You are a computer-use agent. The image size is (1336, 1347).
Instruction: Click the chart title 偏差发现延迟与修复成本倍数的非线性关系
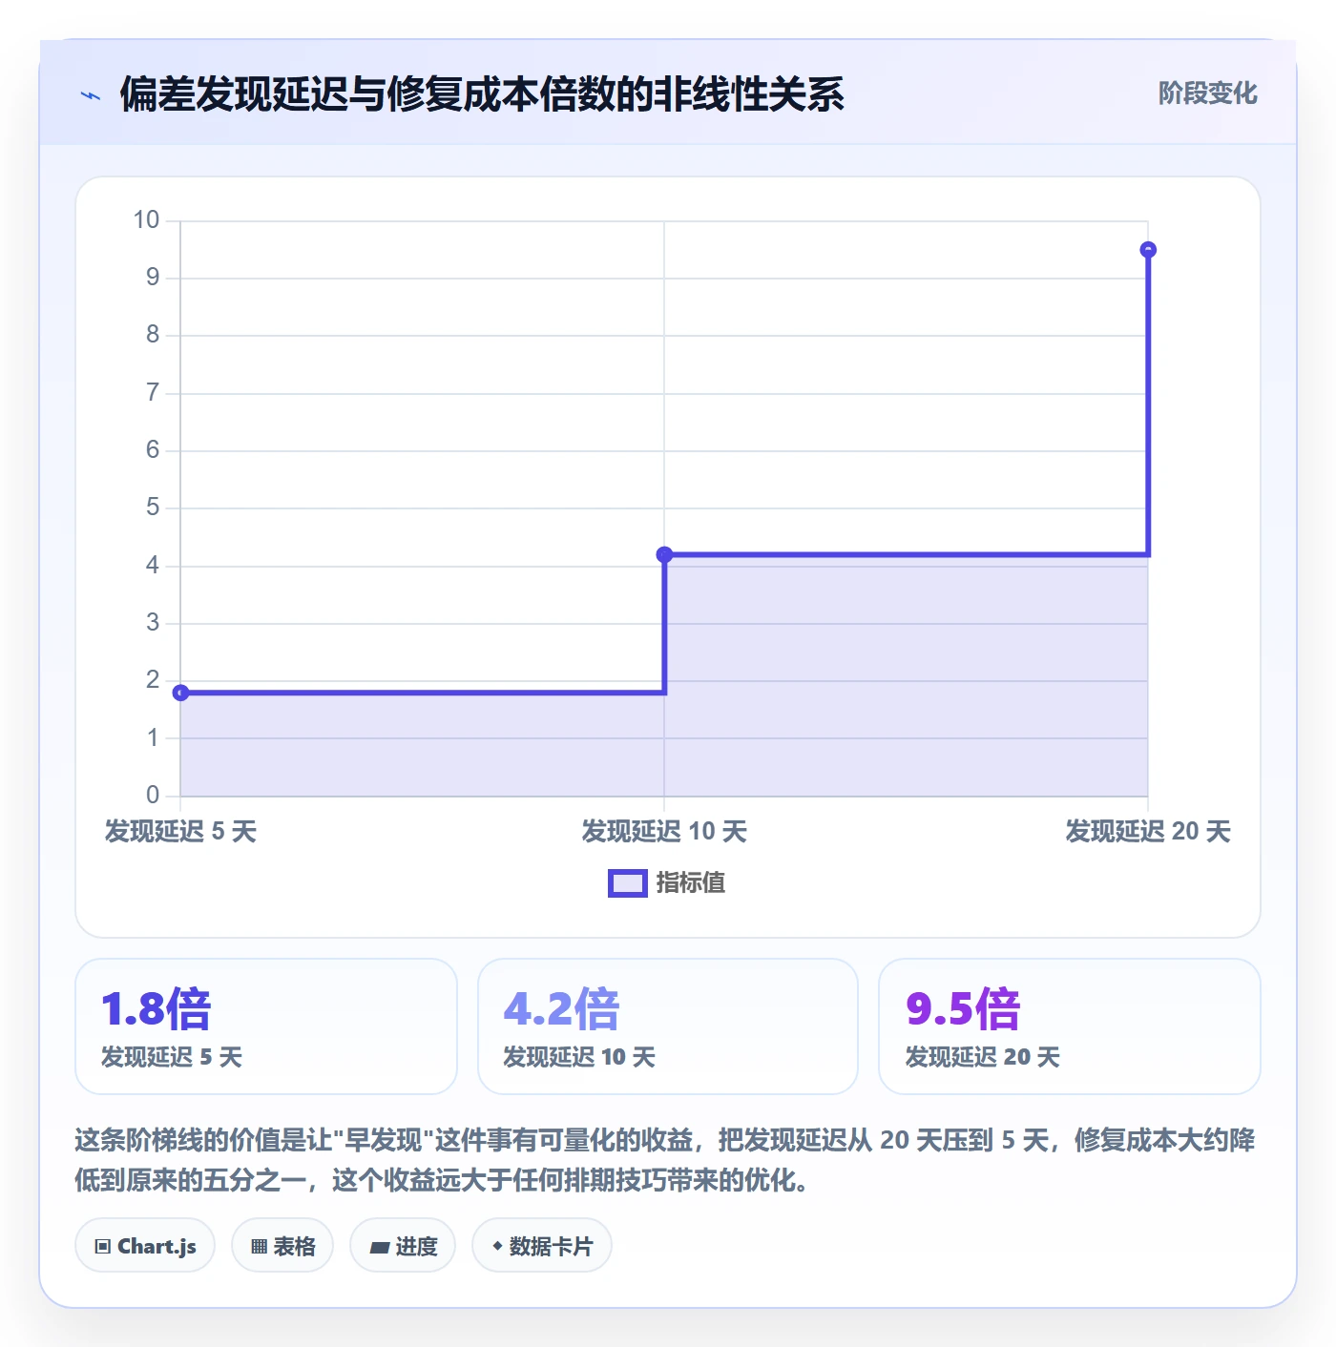click(482, 94)
